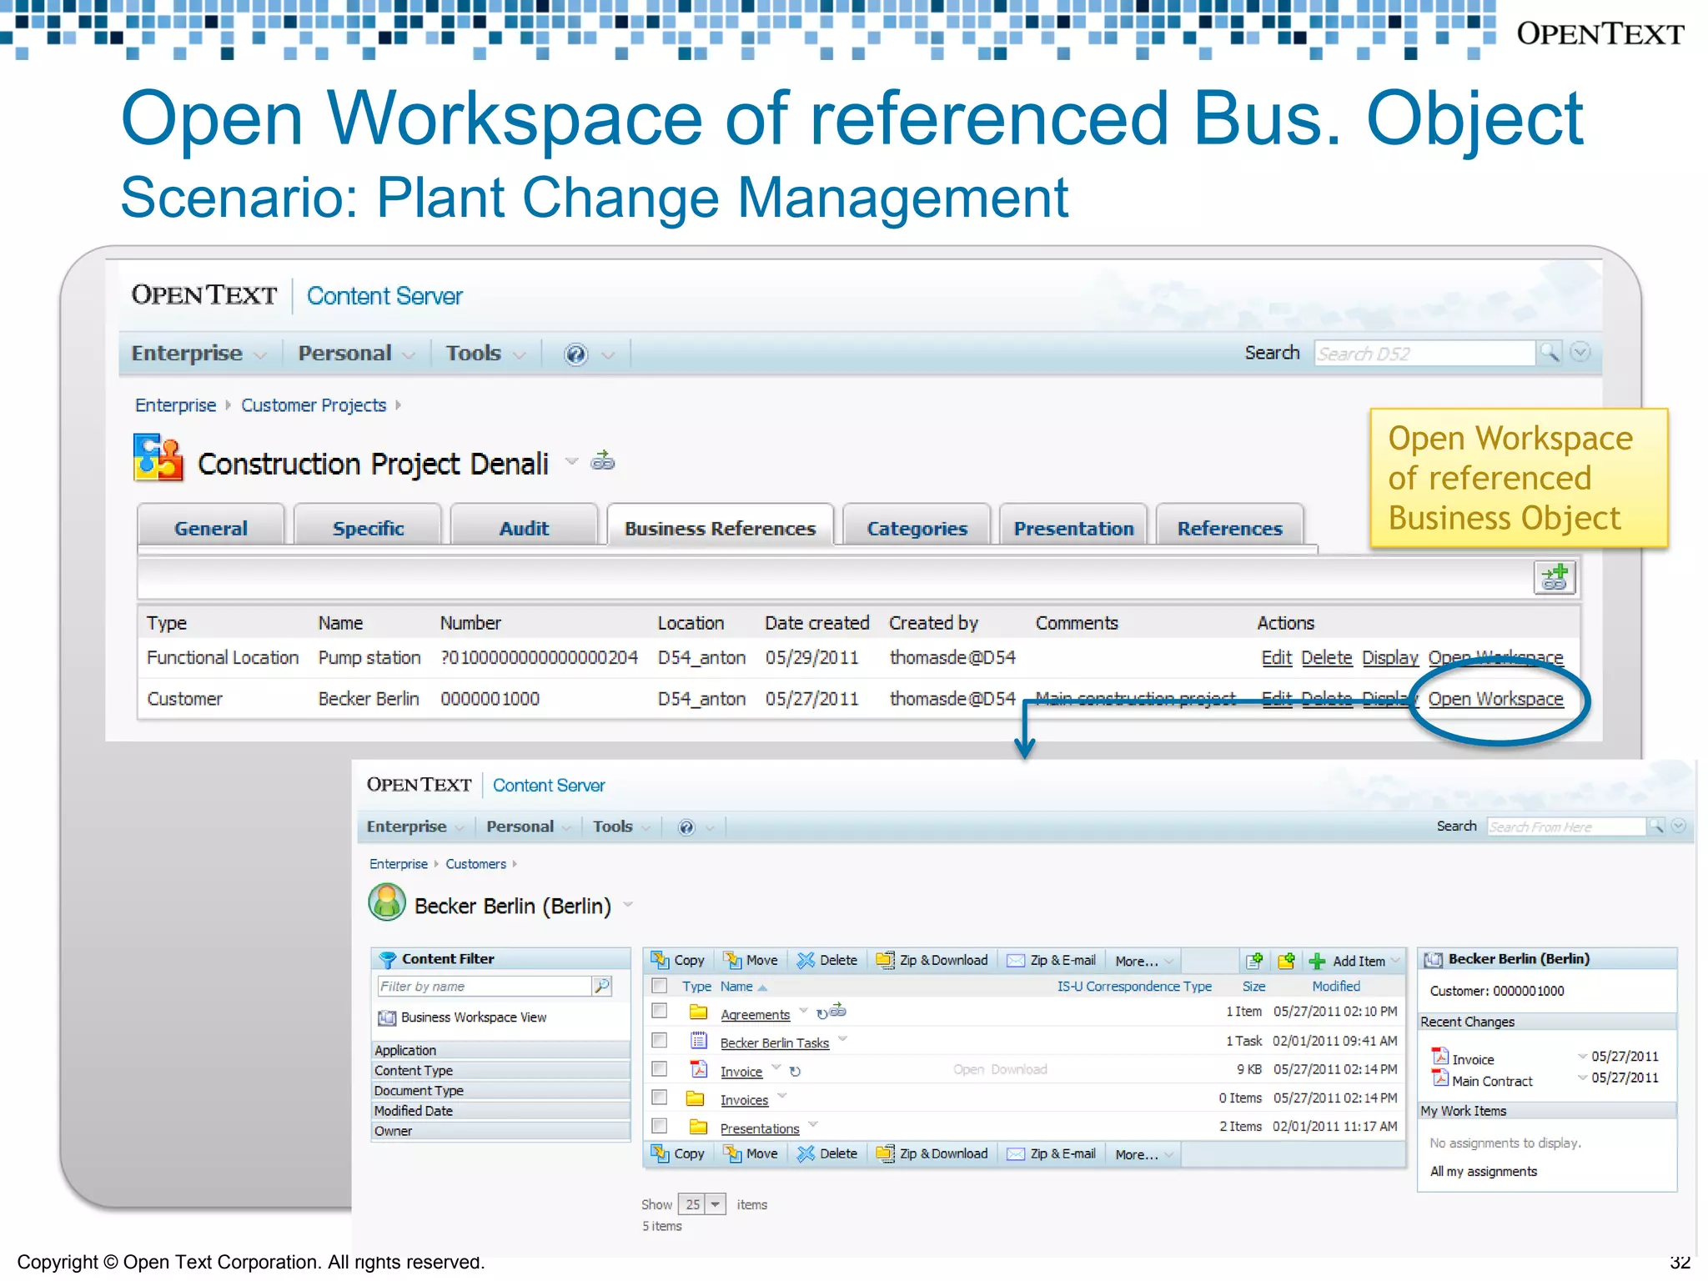Click the Customers breadcrumb in lower window
The width and height of the screenshot is (1708, 1281).
[475, 864]
